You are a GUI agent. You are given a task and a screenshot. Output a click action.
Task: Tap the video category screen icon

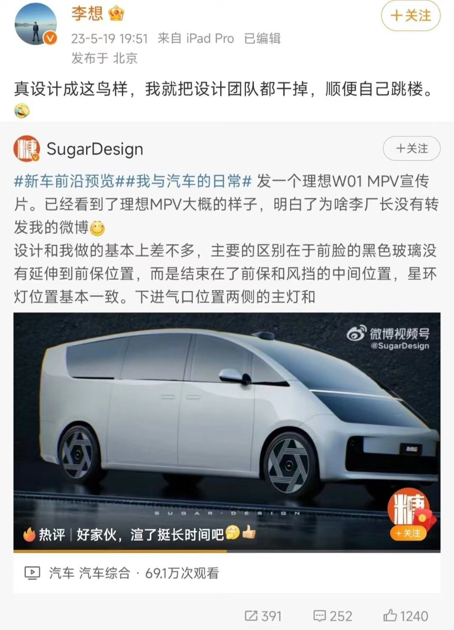(x=32, y=573)
